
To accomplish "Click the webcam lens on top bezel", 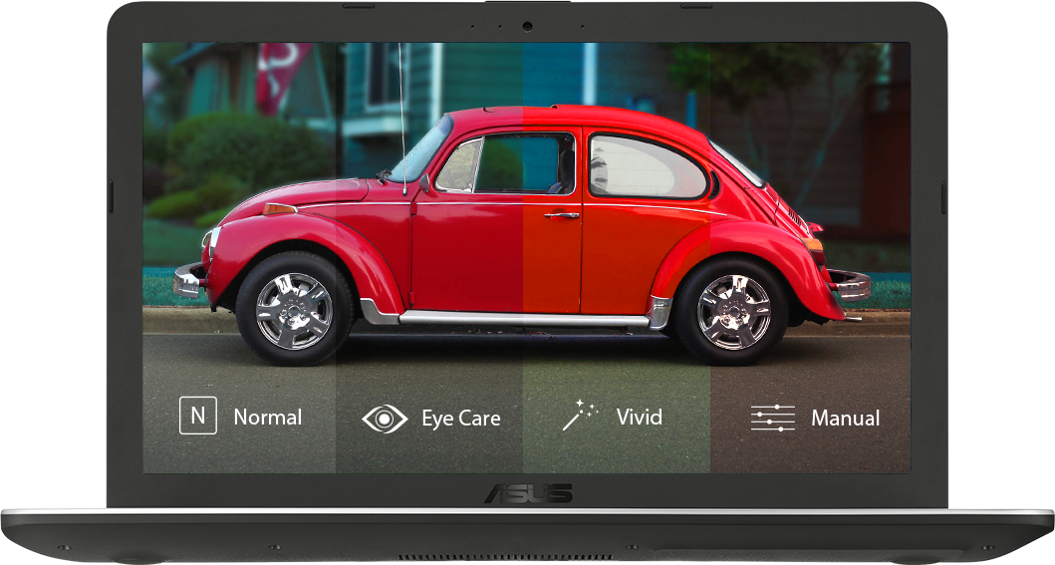I will [x=527, y=26].
